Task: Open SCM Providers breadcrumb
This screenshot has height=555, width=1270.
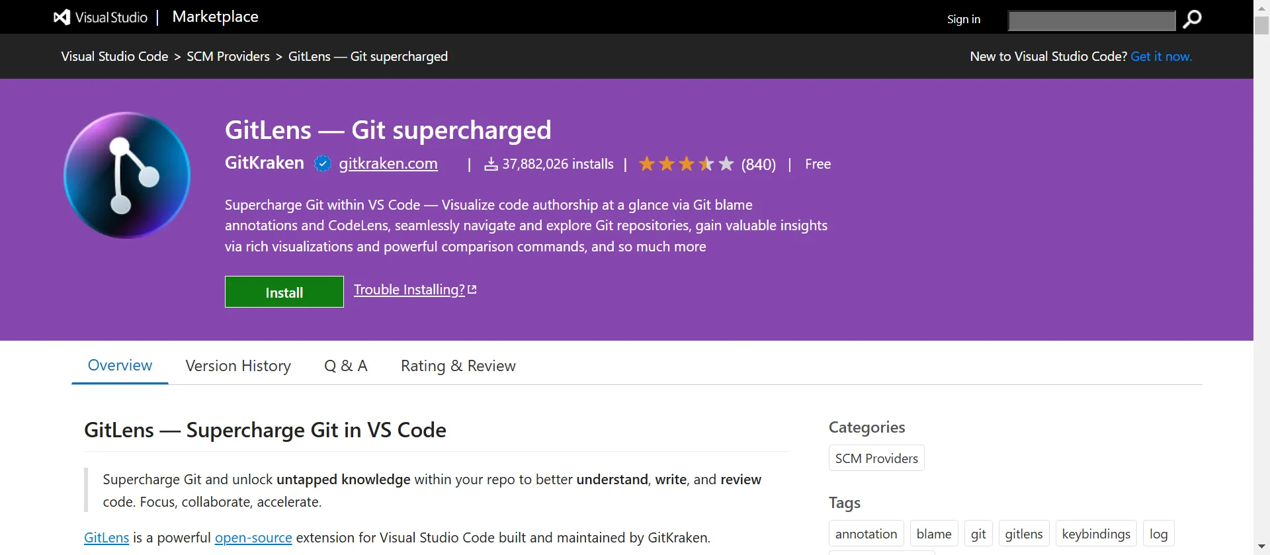Action: pos(228,56)
